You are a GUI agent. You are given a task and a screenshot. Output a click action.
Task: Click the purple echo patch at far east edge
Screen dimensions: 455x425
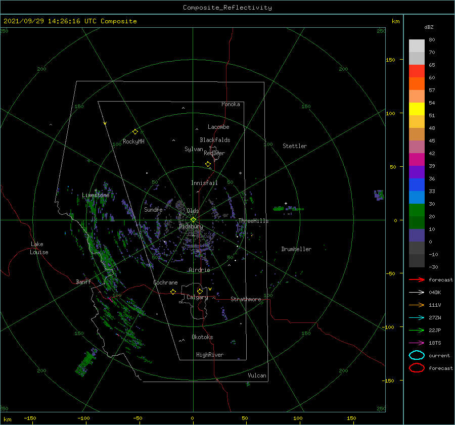click(x=379, y=195)
